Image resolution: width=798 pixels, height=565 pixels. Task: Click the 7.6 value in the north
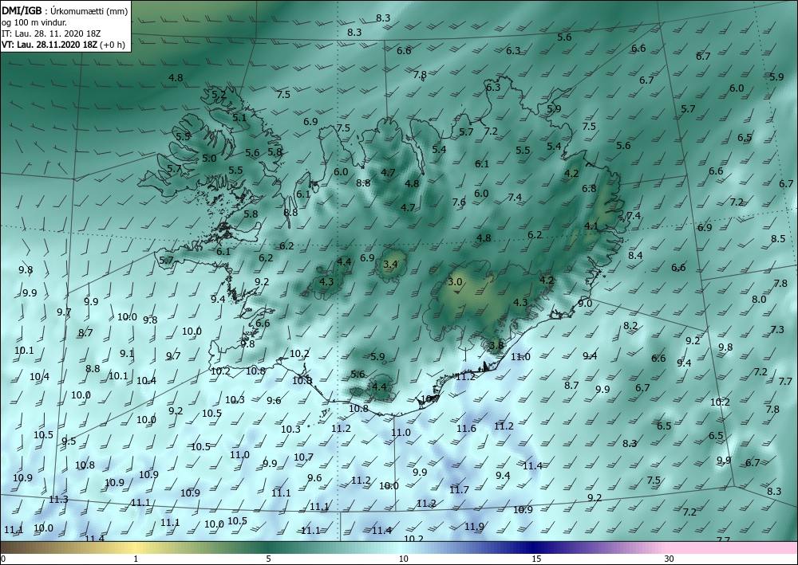tap(459, 202)
